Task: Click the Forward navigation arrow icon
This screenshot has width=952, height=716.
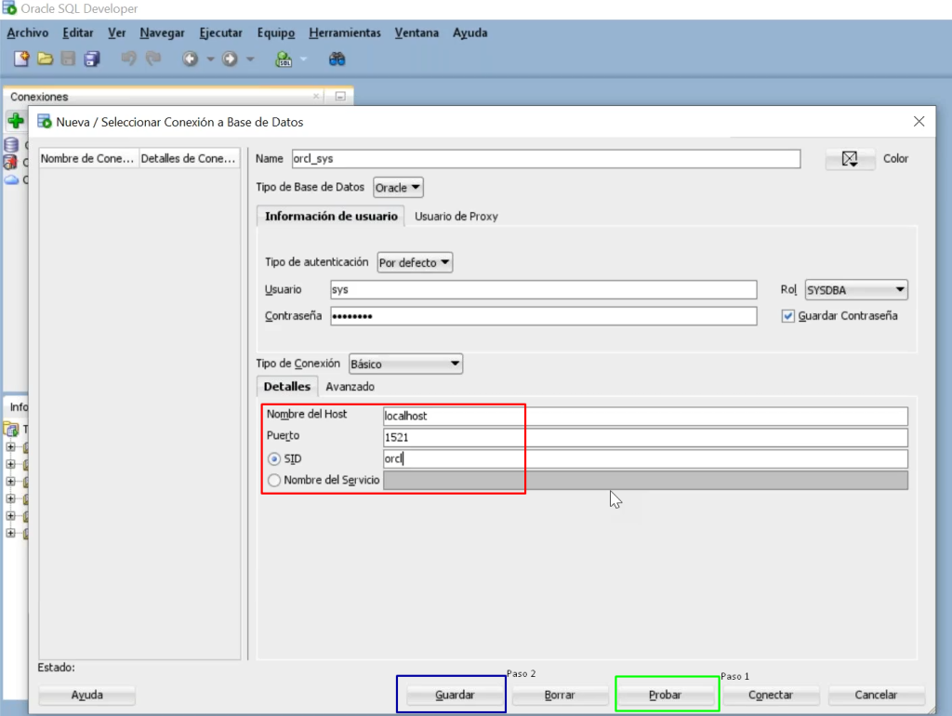Action: coord(230,59)
